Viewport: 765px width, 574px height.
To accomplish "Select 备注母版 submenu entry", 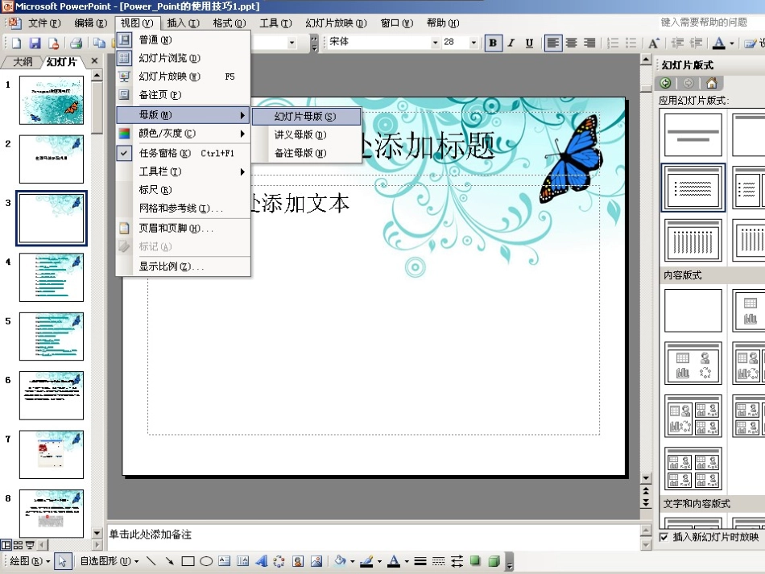I will click(x=306, y=153).
